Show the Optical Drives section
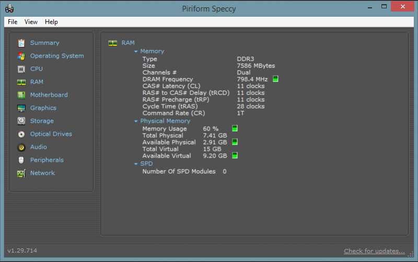The image size is (418, 262). coord(51,134)
